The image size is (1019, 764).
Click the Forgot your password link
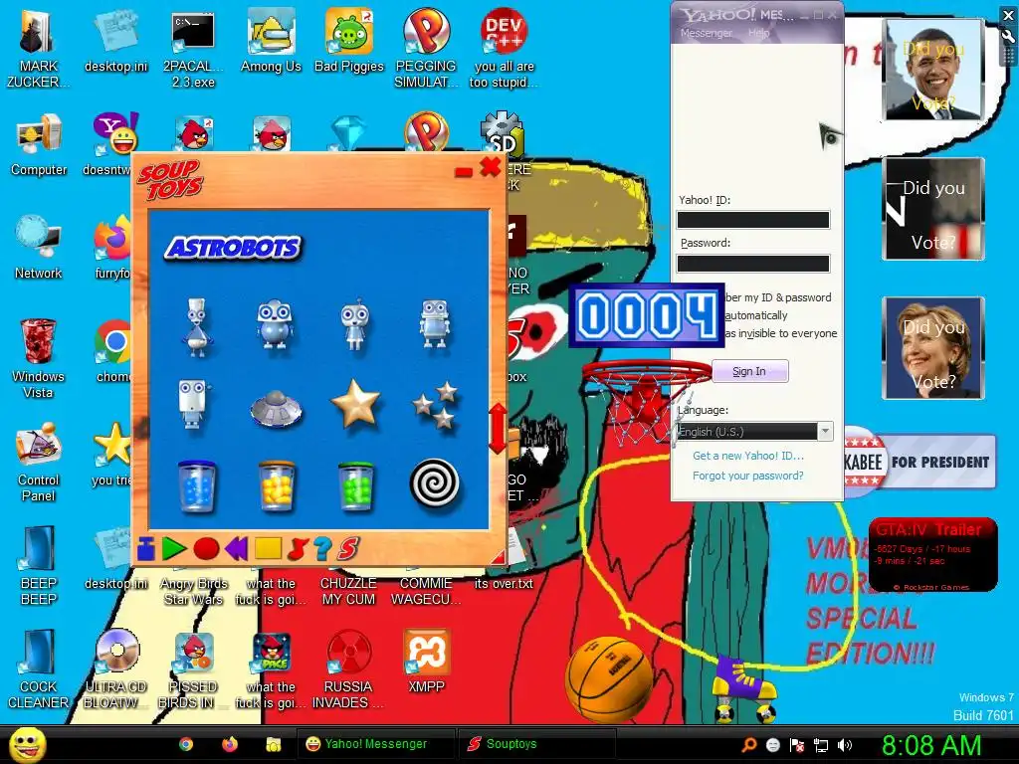pos(748,476)
